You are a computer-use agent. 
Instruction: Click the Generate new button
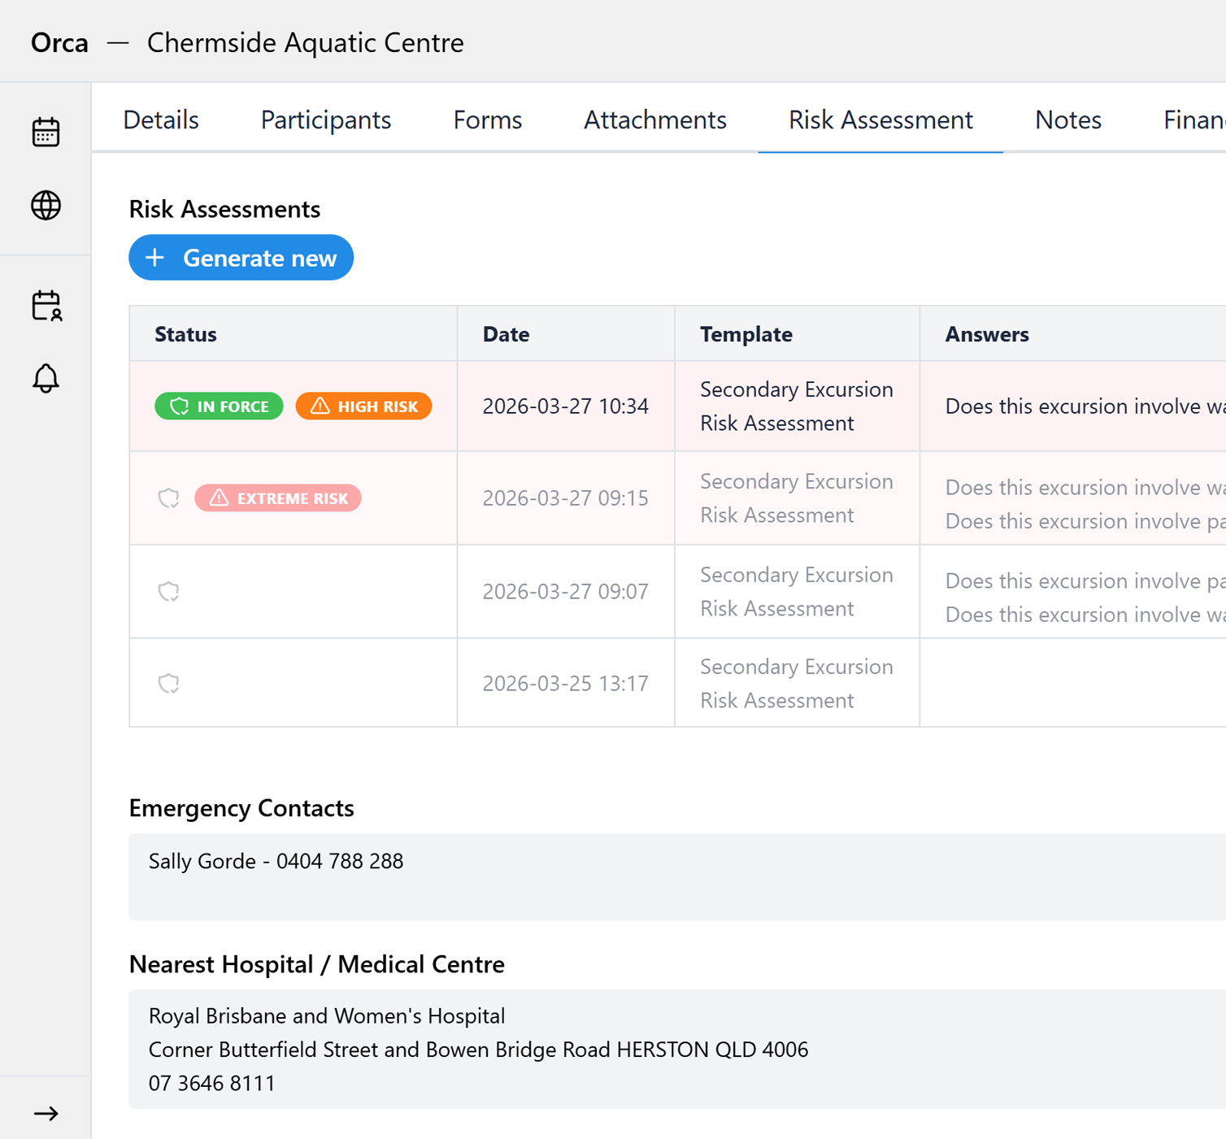tap(241, 257)
